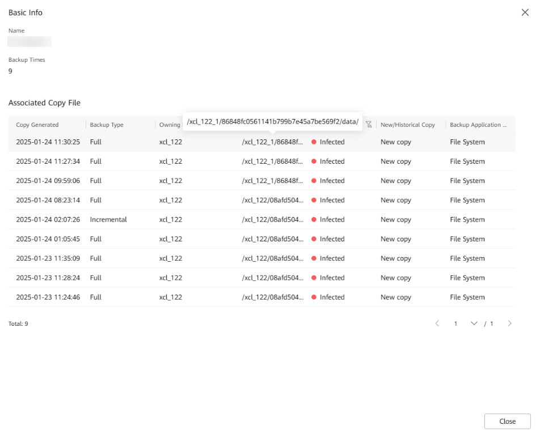Click the Close button
Viewport: 536px width, 430px height.
[x=507, y=421]
